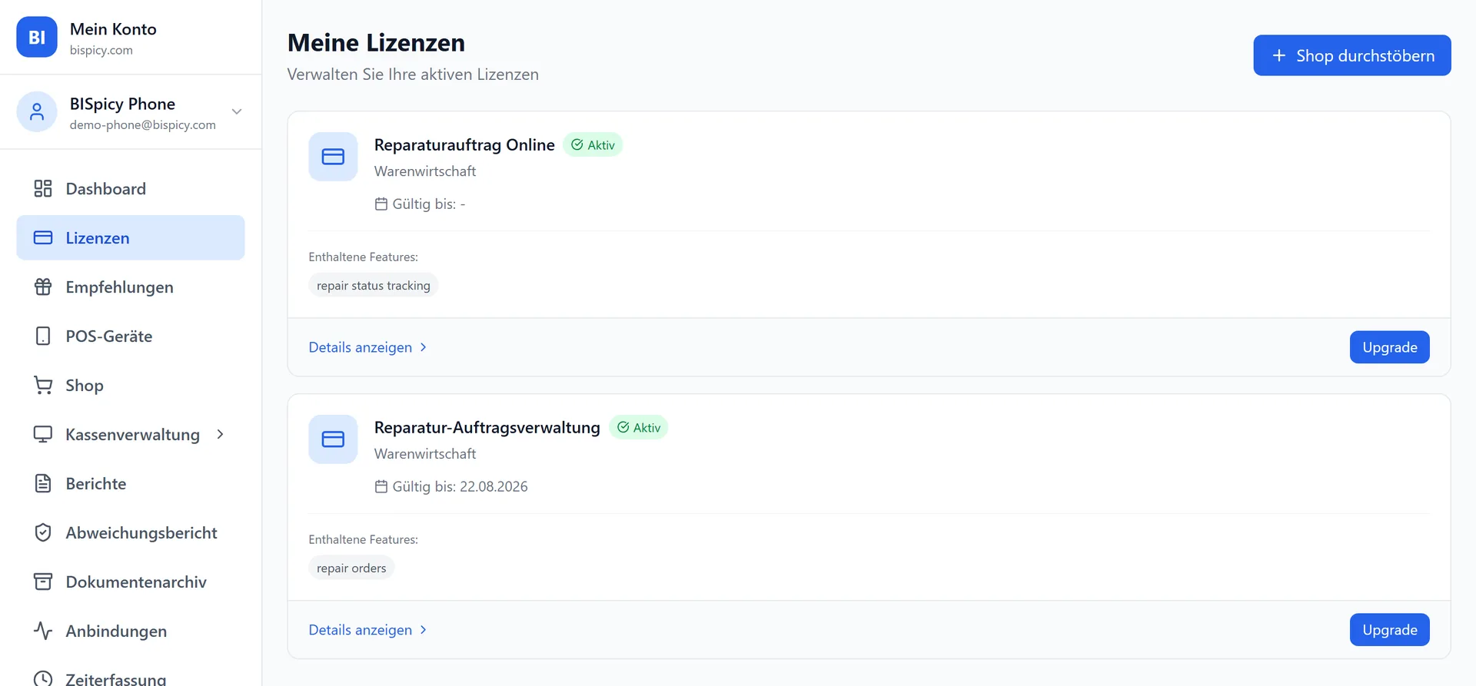Click the Shop cart icon
The width and height of the screenshot is (1476, 686).
tap(43, 386)
